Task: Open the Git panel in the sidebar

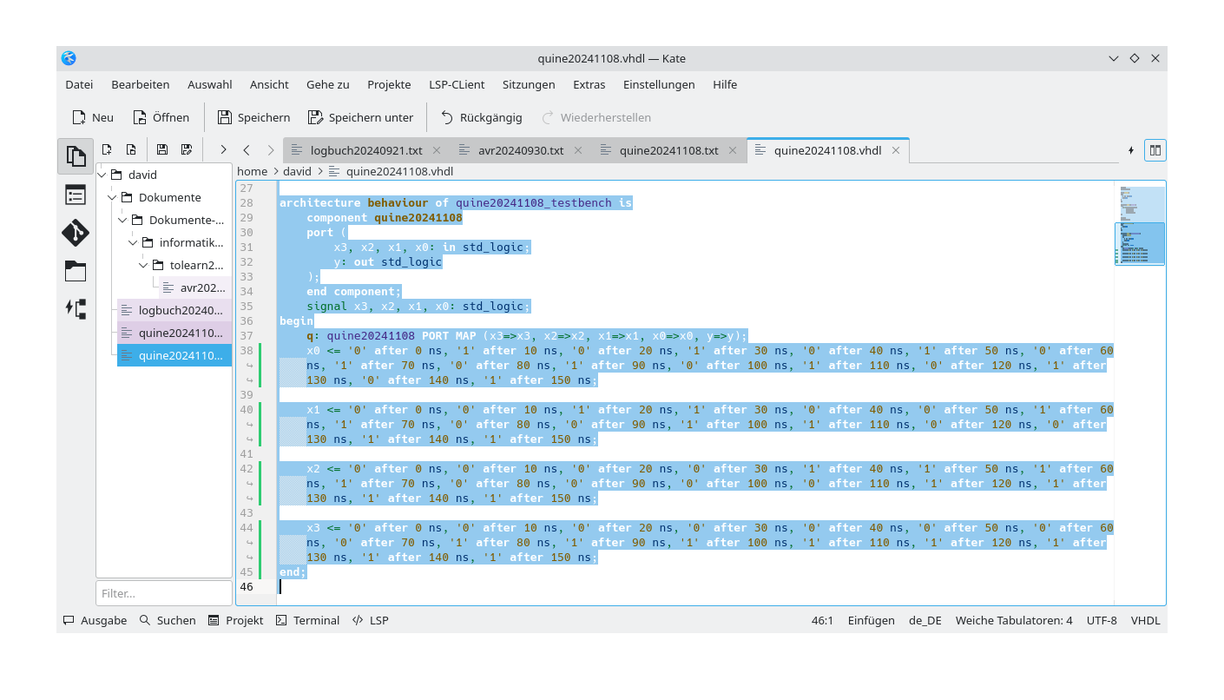Action: (x=76, y=233)
